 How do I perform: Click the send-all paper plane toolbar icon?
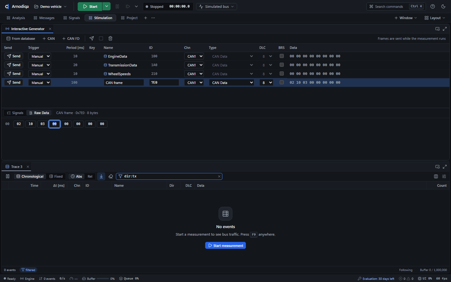[91, 39]
